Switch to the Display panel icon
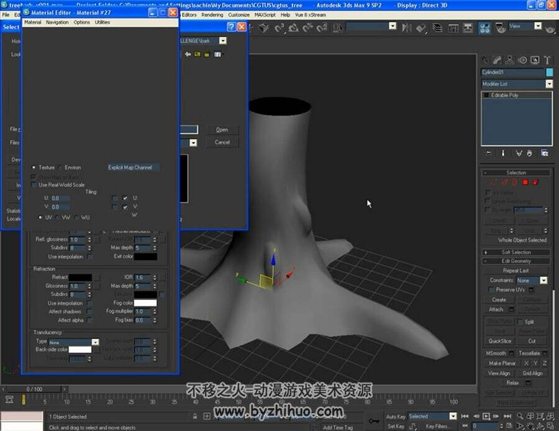559x431 pixels. tap(535, 60)
